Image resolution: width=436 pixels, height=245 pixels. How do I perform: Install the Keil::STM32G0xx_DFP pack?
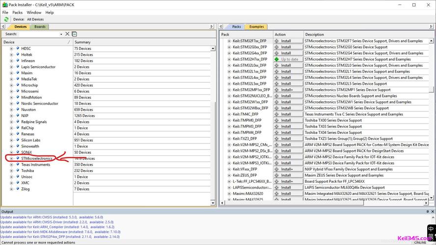coord(288,47)
